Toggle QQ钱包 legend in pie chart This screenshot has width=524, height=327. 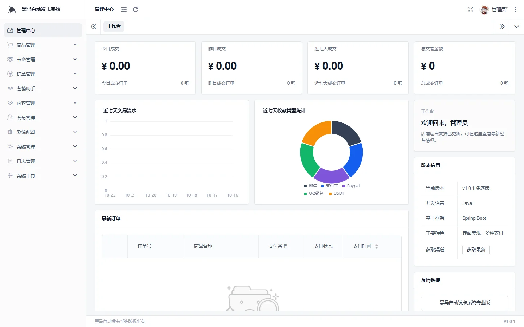point(314,193)
